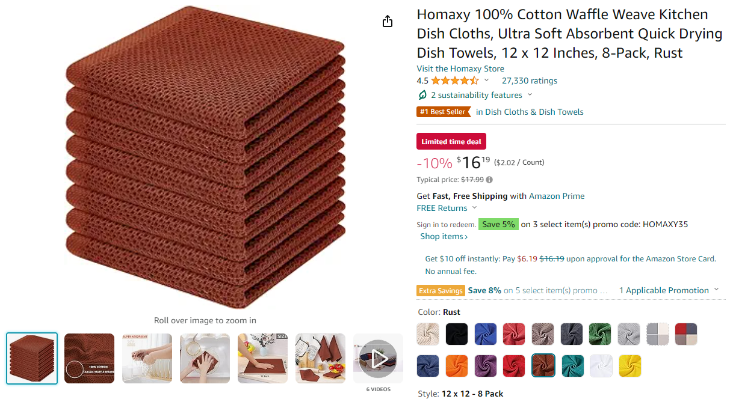
Task: Play the product videos thumbnail
Action: point(378,359)
